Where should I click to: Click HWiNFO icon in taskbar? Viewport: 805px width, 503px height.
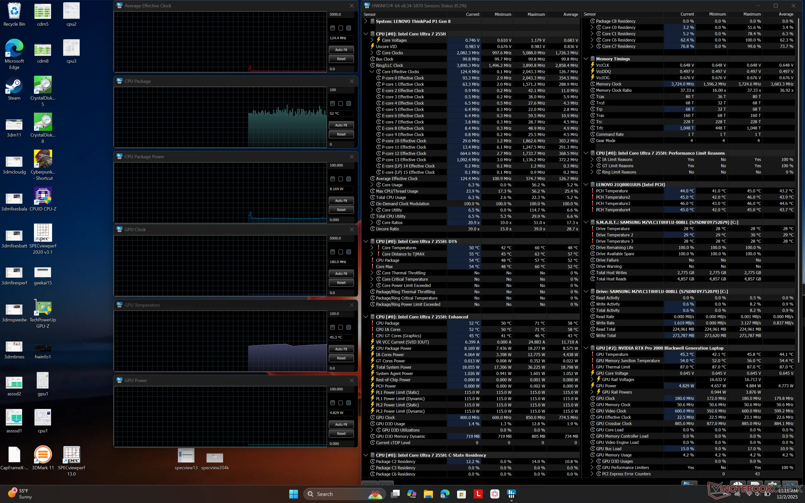click(x=511, y=494)
